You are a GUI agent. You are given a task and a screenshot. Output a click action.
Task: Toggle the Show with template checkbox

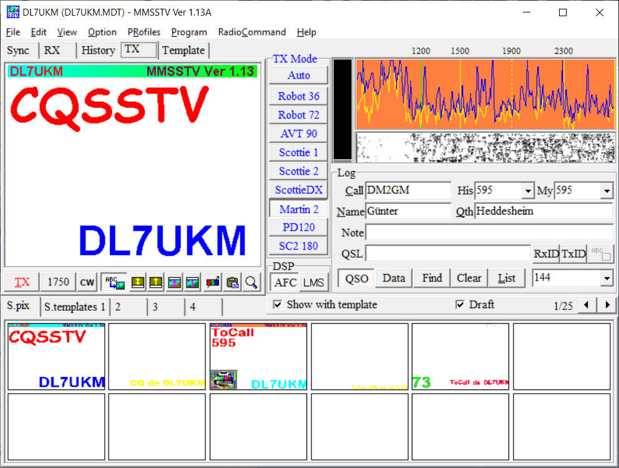coord(278,305)
